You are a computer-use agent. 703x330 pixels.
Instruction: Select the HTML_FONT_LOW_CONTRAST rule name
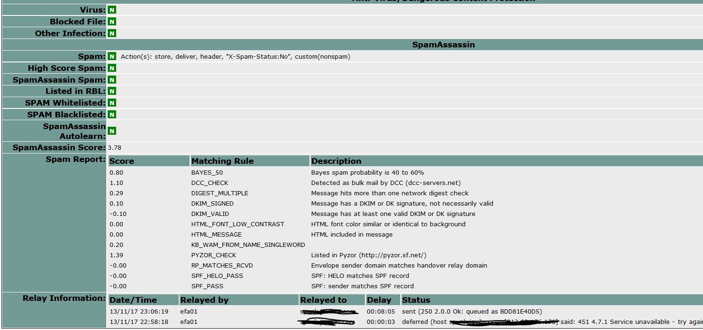(x=238, y=224)
